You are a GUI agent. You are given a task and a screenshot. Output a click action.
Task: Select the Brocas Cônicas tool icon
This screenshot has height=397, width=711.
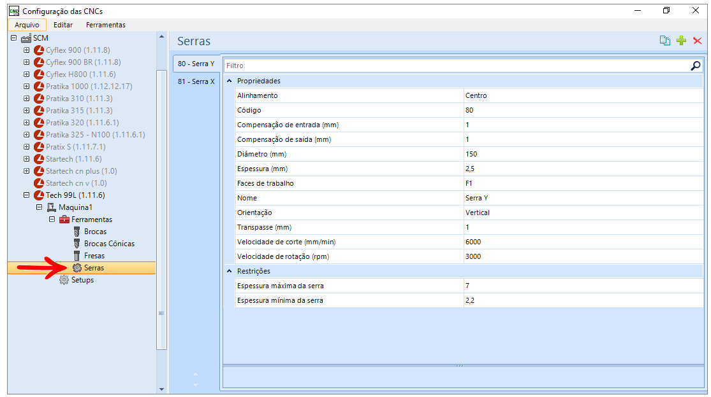pos(77,244)
